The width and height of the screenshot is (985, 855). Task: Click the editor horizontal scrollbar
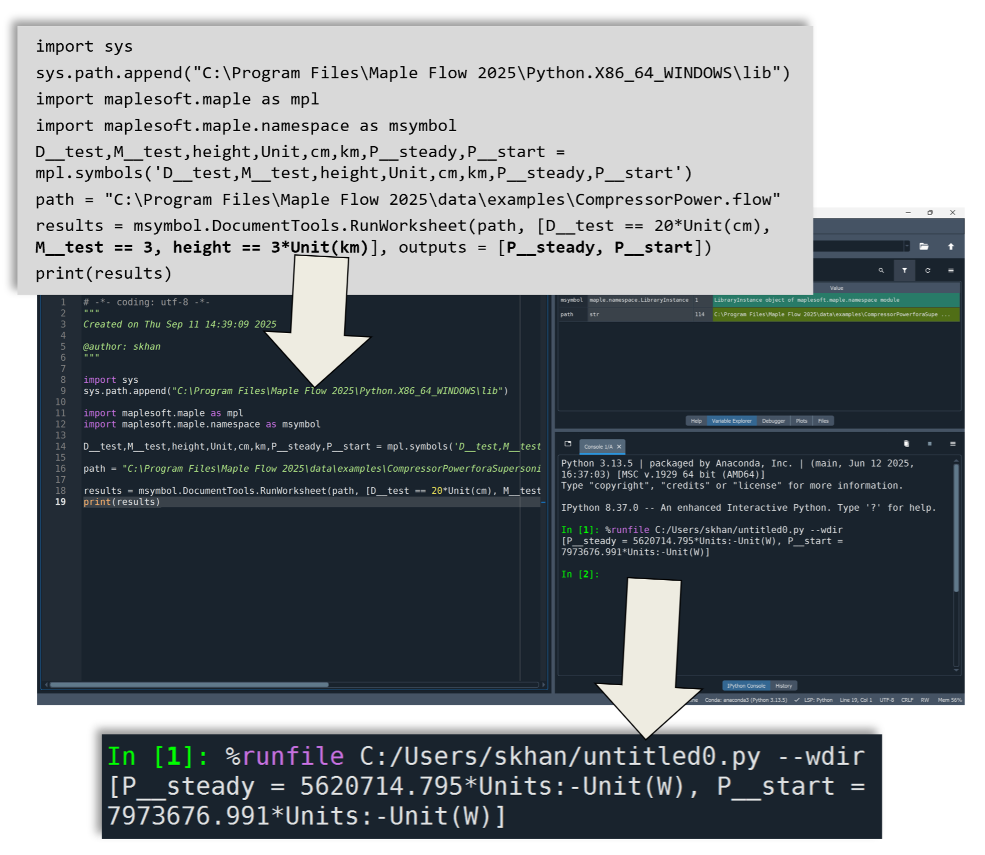pos(189,684)
